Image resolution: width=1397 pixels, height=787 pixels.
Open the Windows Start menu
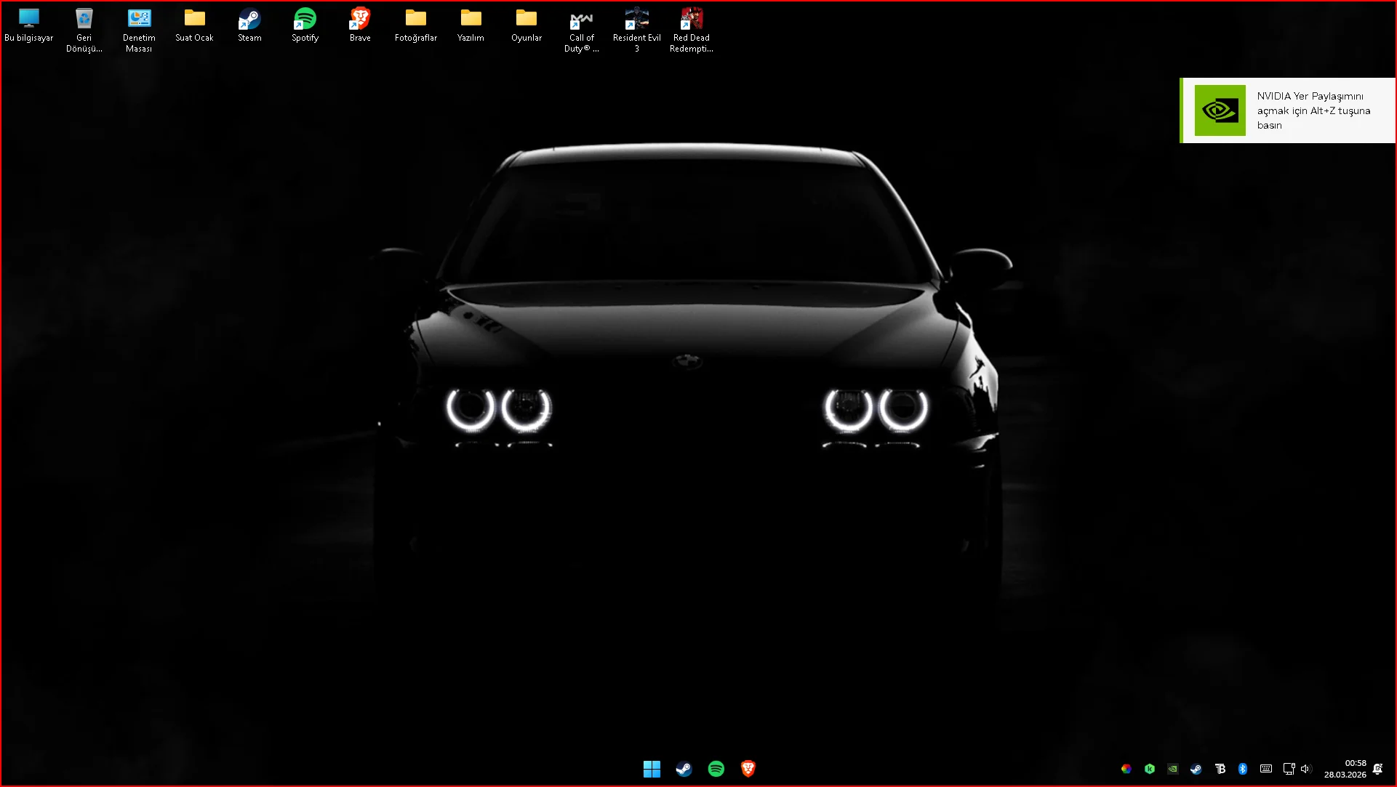(x=652, y=769)
